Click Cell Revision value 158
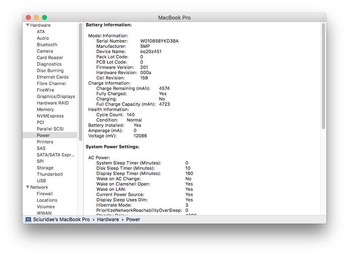349x256 pixels. pyautogui.click(x=144, y=78)
